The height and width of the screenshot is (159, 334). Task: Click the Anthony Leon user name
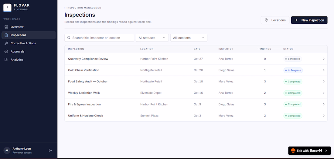pyautogui.click(x=22, y=149)
